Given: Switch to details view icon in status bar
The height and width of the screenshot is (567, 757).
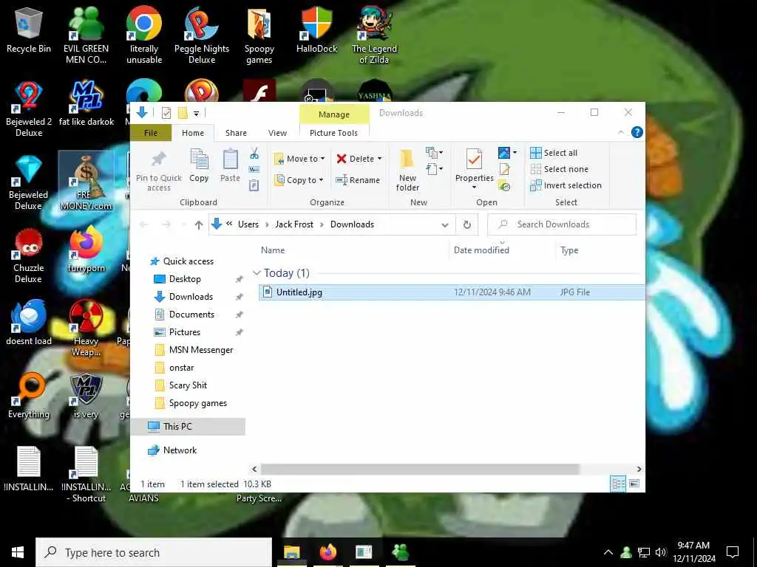Looking at the screenshot, I should [x=618, y=484].
